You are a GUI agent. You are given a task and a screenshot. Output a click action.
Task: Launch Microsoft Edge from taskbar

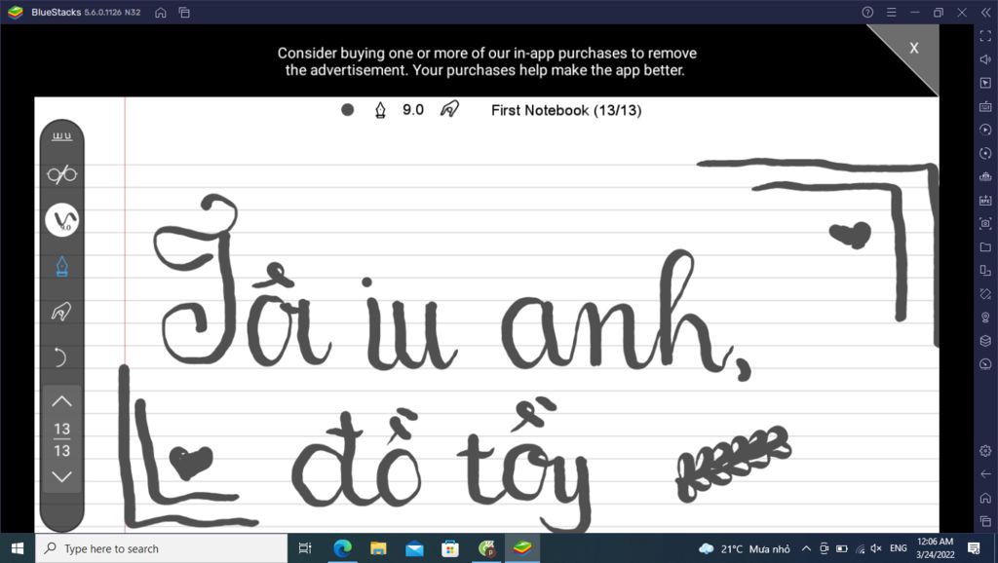pyautogui.click(x=342, y=548)
